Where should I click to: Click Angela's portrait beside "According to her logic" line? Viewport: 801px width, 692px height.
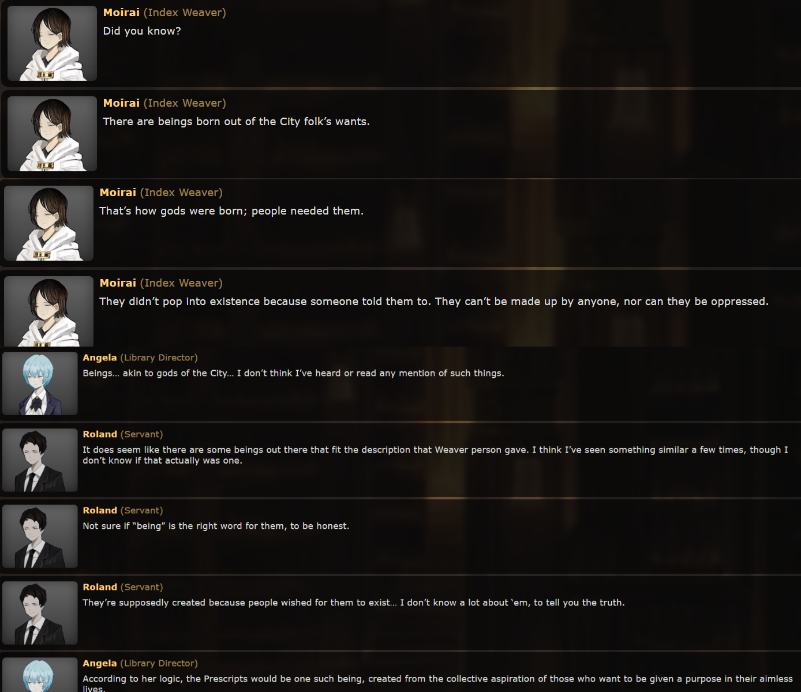(x=40, y=675)
